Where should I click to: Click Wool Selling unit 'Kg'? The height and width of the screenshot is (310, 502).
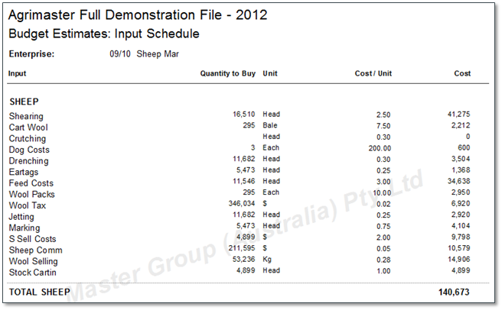(267, 260)
